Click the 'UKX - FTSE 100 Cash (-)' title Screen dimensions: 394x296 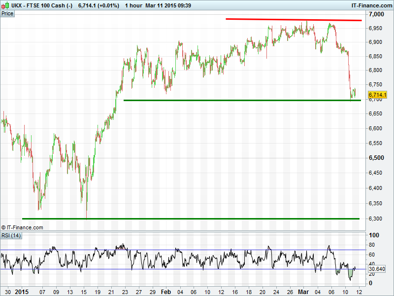tap(42, 5)
